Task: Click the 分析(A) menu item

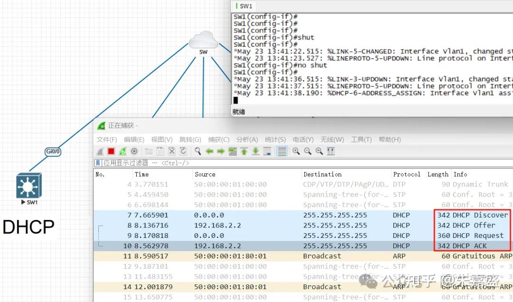Action: tap(247, 139)
